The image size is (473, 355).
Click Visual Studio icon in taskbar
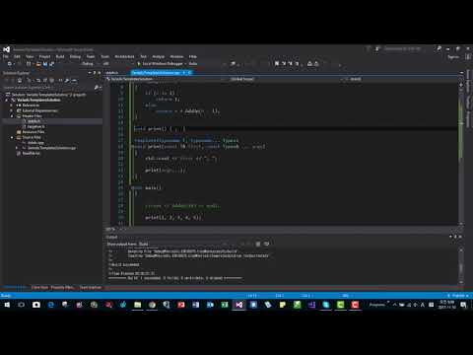[x=238, y=305]
